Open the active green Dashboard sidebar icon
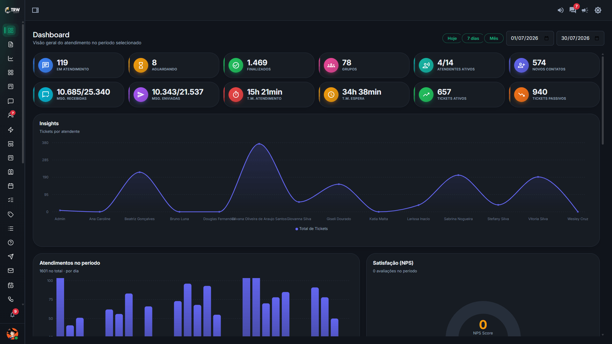Image resolution: width=612 pixels, height=344 pixels. 11,30
